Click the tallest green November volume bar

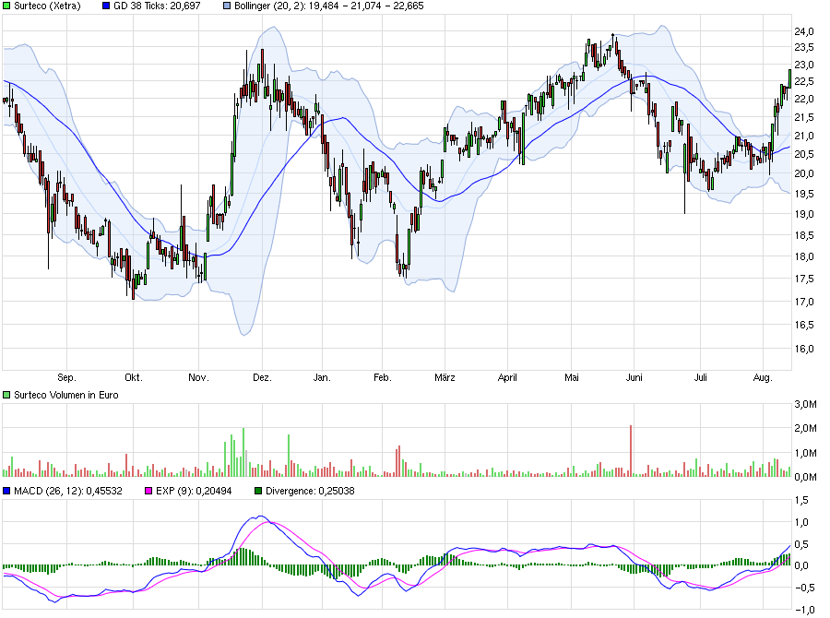[243, 452]
